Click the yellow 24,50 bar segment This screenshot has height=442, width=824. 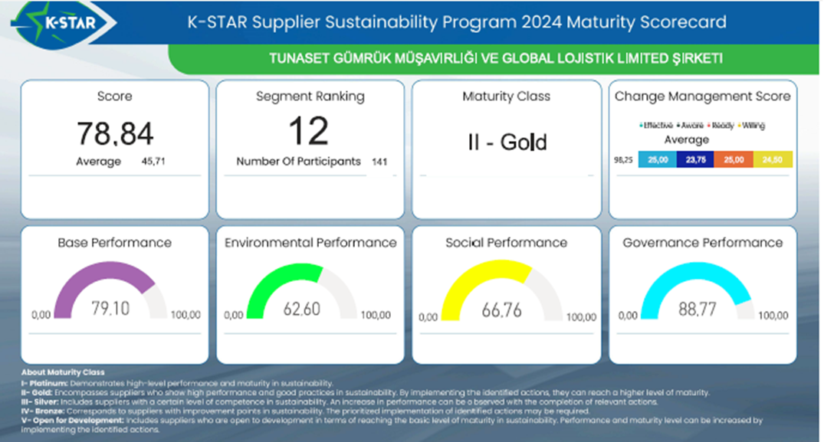(773, 160)
